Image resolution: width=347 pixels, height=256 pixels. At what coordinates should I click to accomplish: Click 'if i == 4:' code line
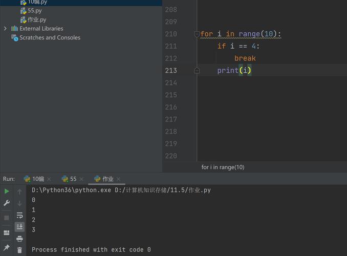coord(238,46)
